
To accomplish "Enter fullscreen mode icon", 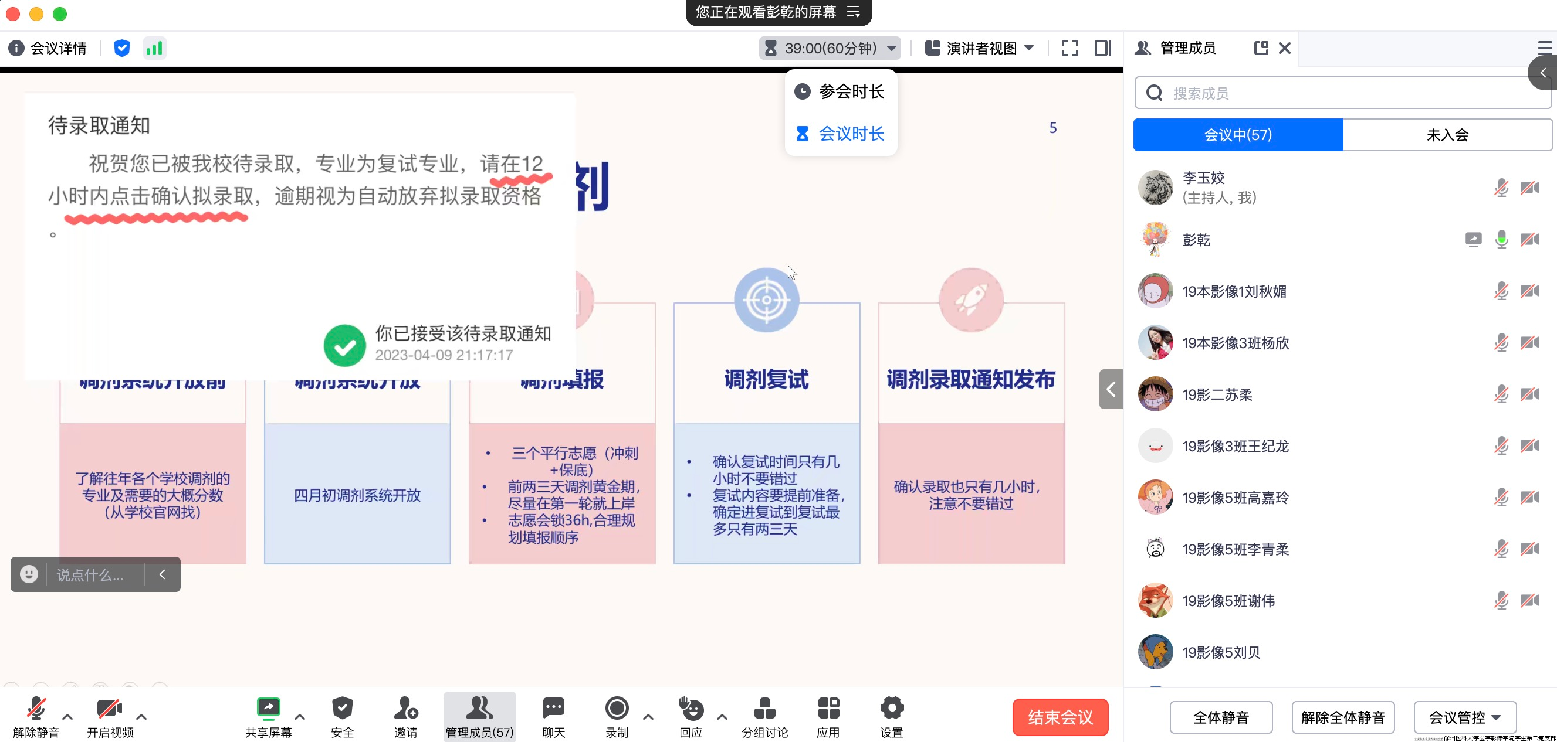I will [x=1069, y=48].
